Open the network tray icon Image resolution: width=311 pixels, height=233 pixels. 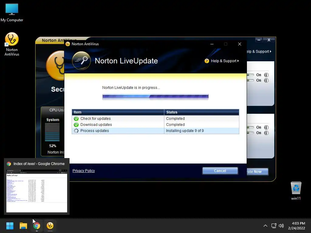[x=274, y=226]
